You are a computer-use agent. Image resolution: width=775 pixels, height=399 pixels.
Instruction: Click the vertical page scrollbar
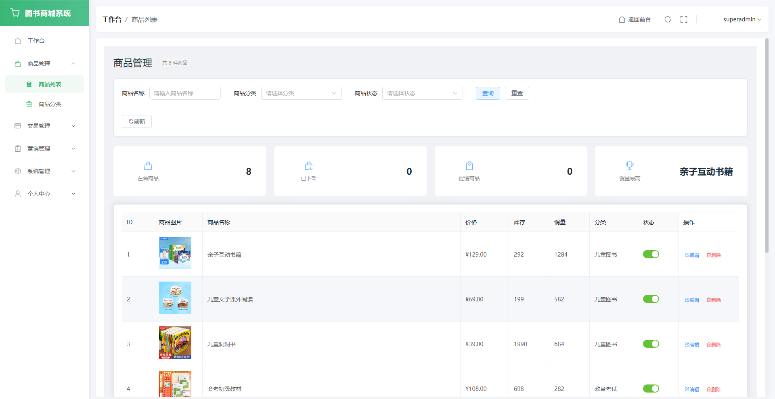767,145
